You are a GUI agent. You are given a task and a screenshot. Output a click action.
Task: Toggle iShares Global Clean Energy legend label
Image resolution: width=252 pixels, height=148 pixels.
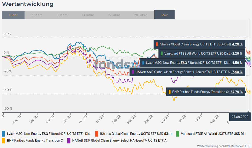[x=136, y=134]
